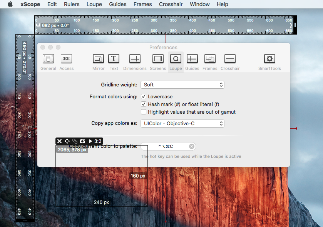323x227 pixels.
Task: Open the Apple menu
Action: coord(10,4)
